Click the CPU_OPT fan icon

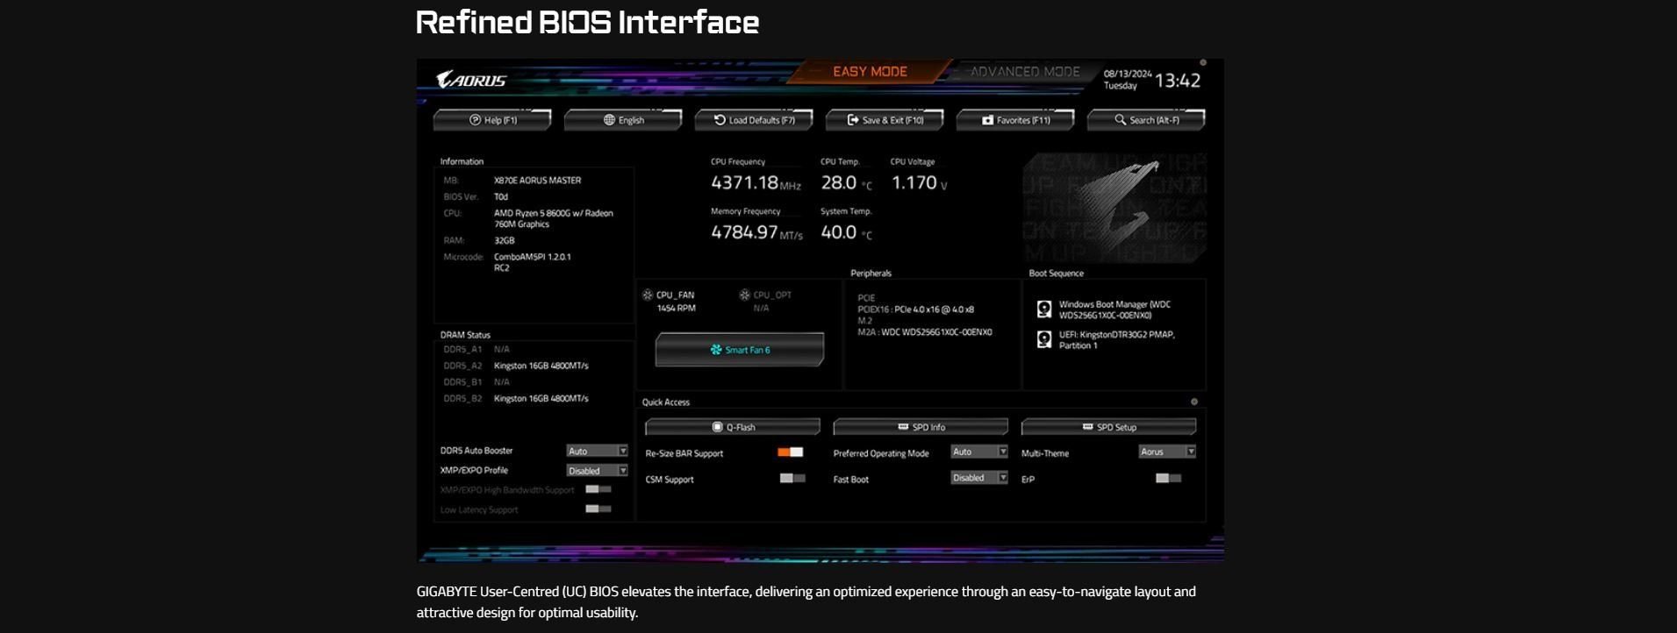pyautogui.click(x=745, y=295)
